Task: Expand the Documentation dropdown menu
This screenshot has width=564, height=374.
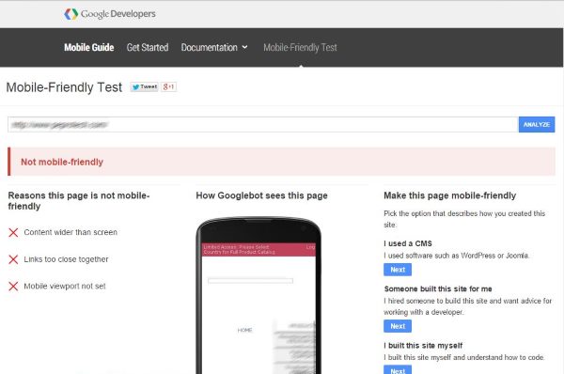Action: pos(214,48)
